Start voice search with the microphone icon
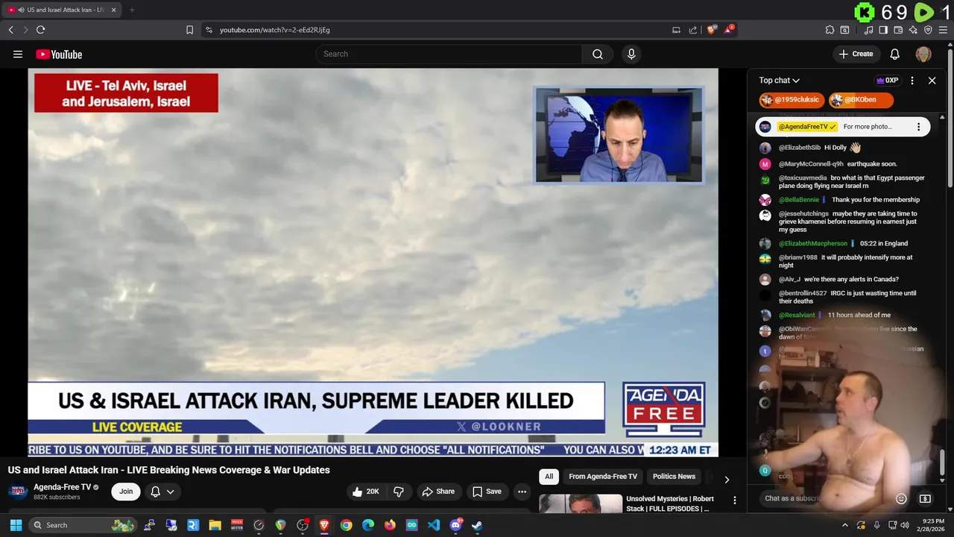 click(x=631, y=54)
